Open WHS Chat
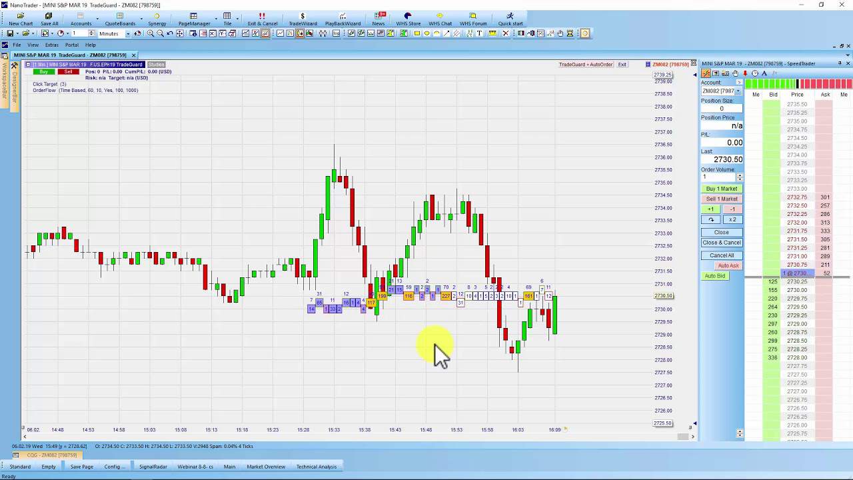The image size is (853, 480). click(x=440, y=19)
